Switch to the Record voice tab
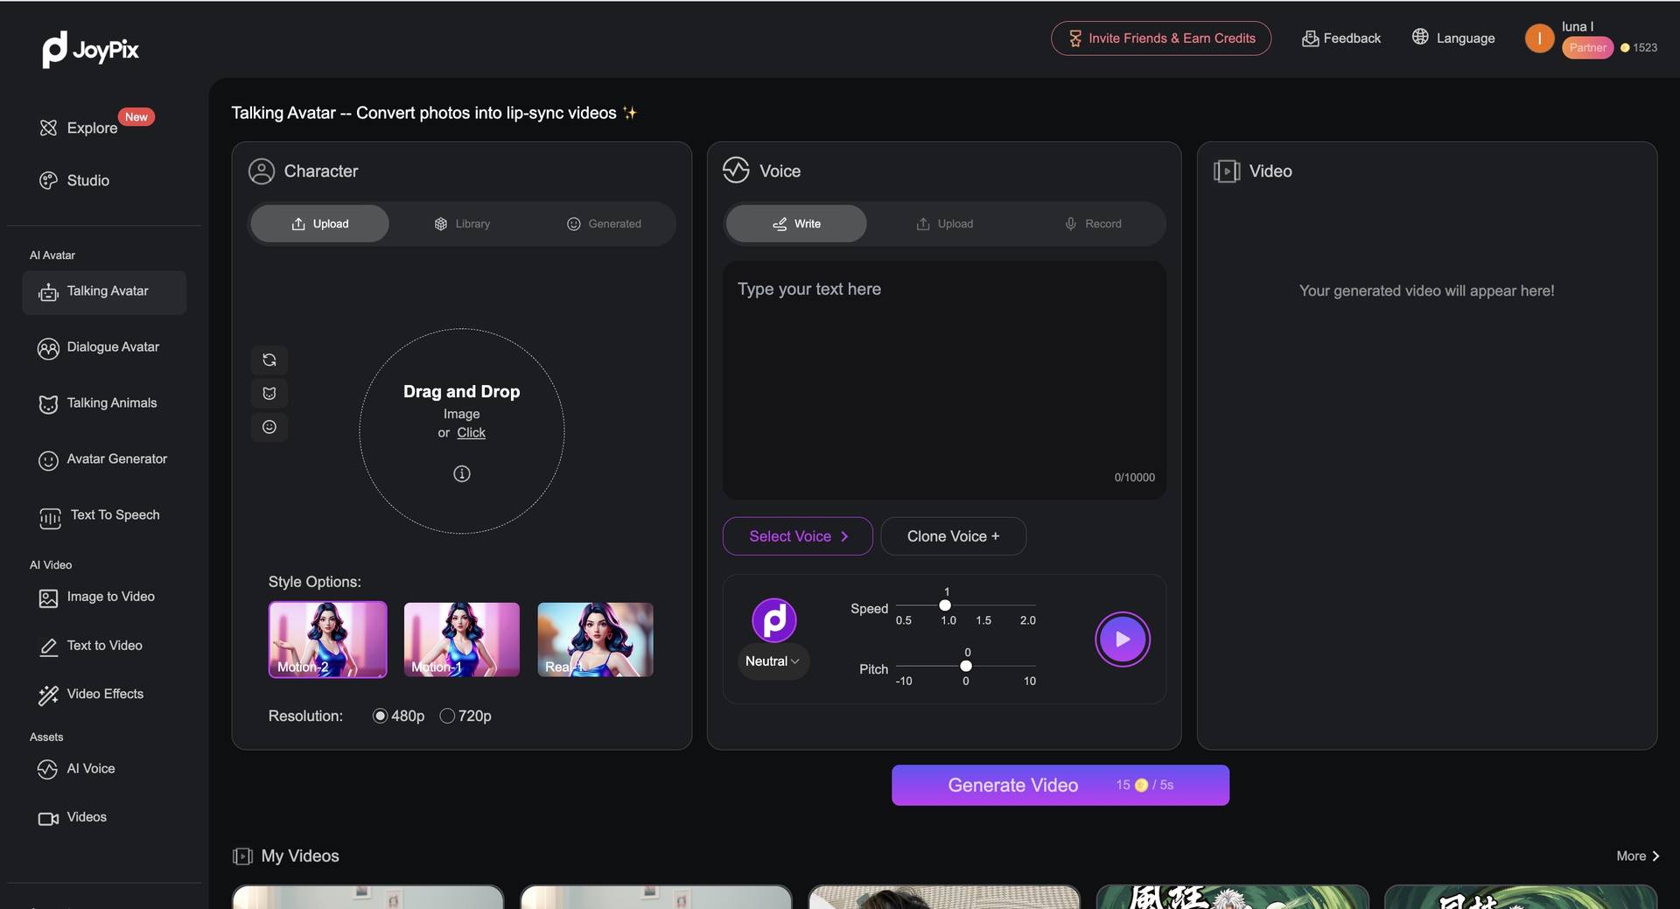This screenshot has width=1680, height=909. click(1092, 224)
